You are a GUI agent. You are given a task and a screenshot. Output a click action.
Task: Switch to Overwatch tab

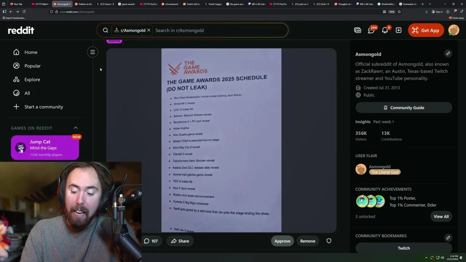click(408, 4)
